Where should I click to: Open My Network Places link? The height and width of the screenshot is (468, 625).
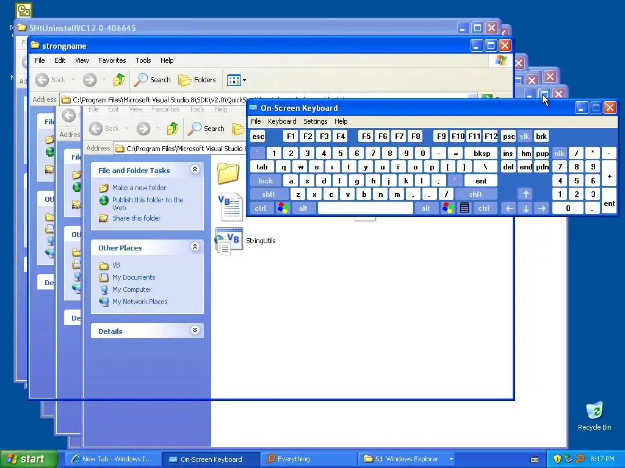coord(140,302)
